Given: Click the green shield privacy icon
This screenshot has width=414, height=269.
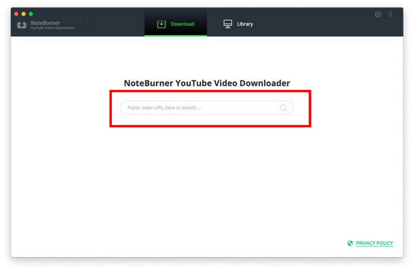Looking at the screenshot, I should 350,243.
